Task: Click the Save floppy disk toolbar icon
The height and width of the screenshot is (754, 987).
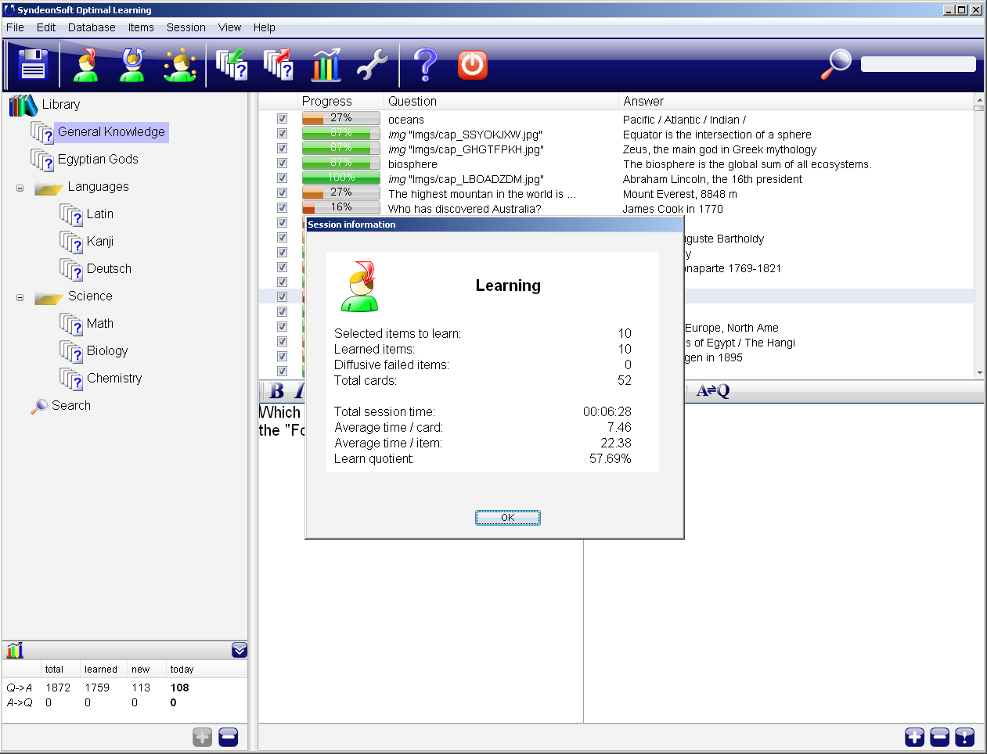Action: [x=33, y=65]
